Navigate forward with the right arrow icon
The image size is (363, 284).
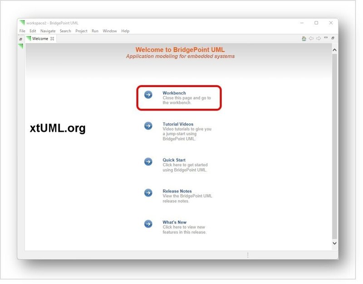coord(319,39)
